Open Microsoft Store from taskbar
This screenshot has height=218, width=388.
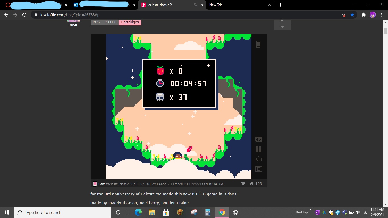pos(166,212)
